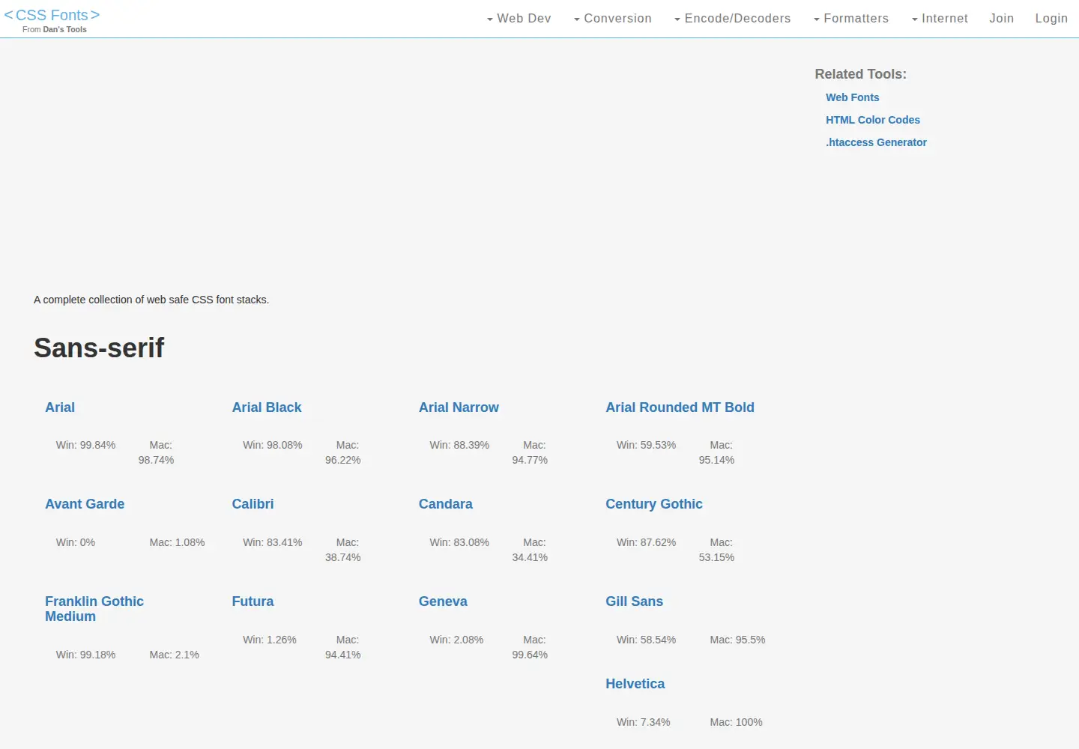
Task: Open the Encode/Decoders dropdown menu
Action: pyautogui.click(x=732, y=19)
